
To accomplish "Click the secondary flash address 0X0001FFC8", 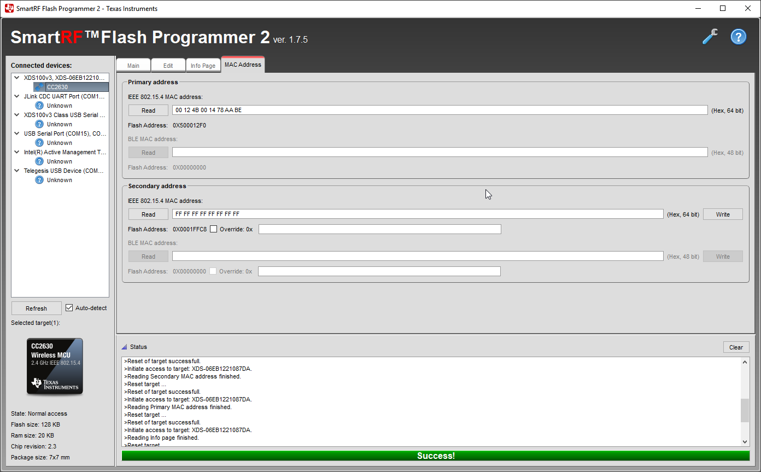I will (x=190, y=229).
